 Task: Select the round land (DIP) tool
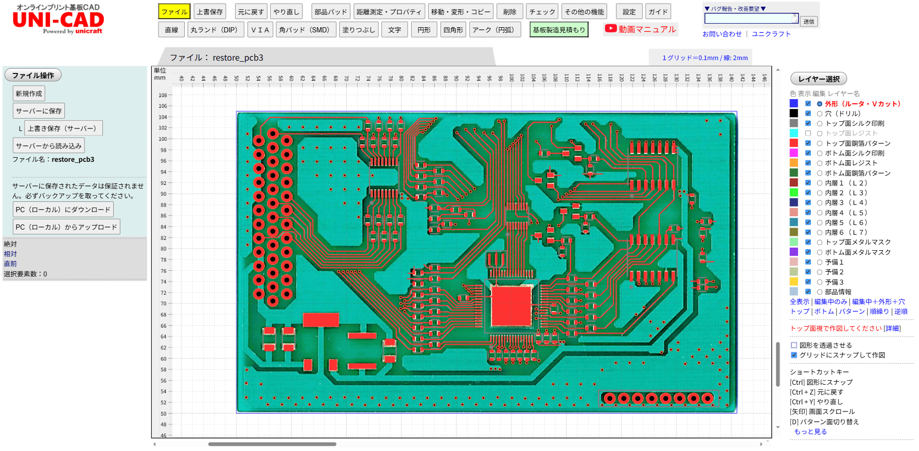214,30
